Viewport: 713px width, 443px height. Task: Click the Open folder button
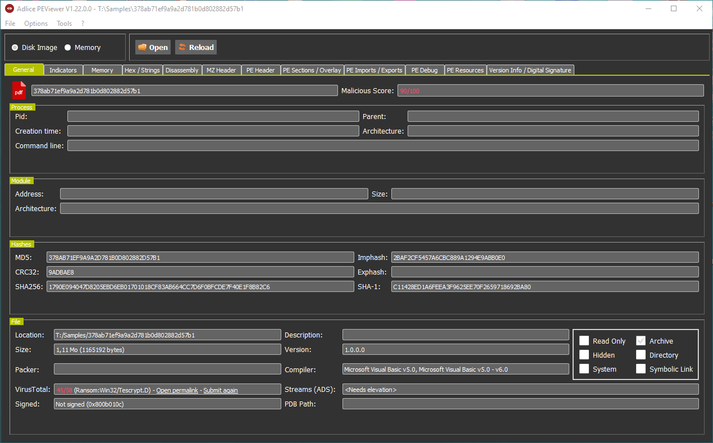click(x=153, y=47)
